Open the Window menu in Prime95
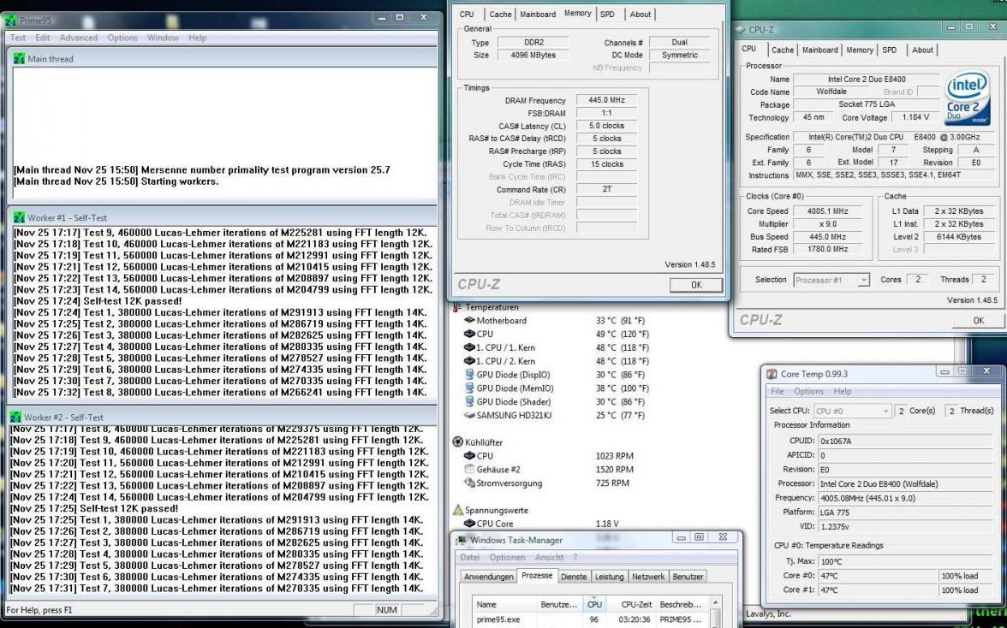 pyautogui.click(x=163, y=38)
